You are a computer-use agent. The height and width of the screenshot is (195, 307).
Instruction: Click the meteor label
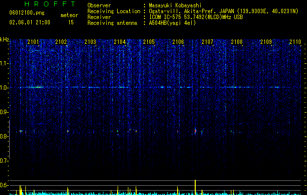tap(69, 15)
